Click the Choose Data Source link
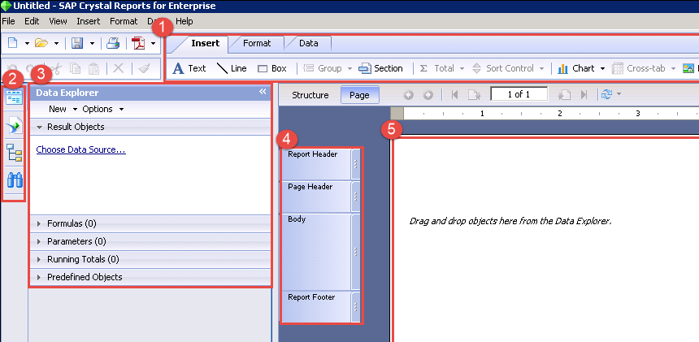699x342 pixels. (80, 149)
